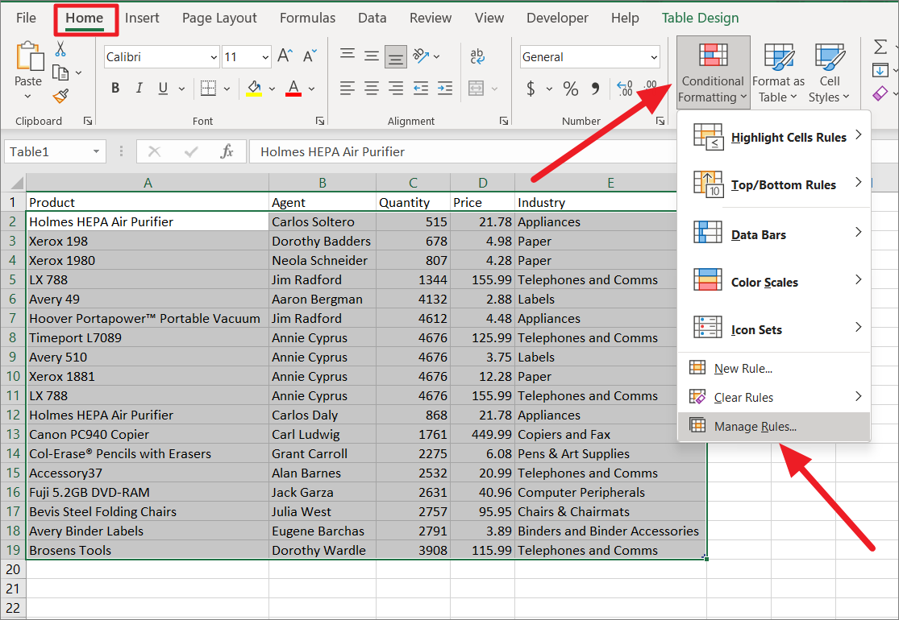Toggle Wrap Text
Screen dimensions: 899x620
477,56
